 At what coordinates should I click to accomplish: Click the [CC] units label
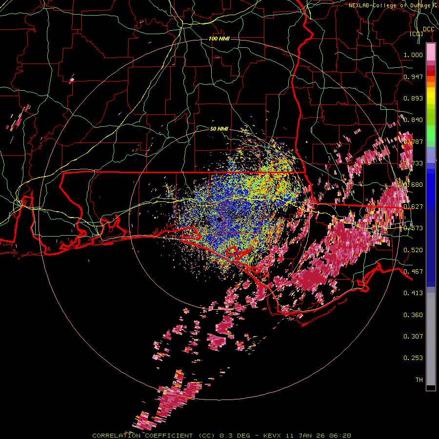click(417, 34)
